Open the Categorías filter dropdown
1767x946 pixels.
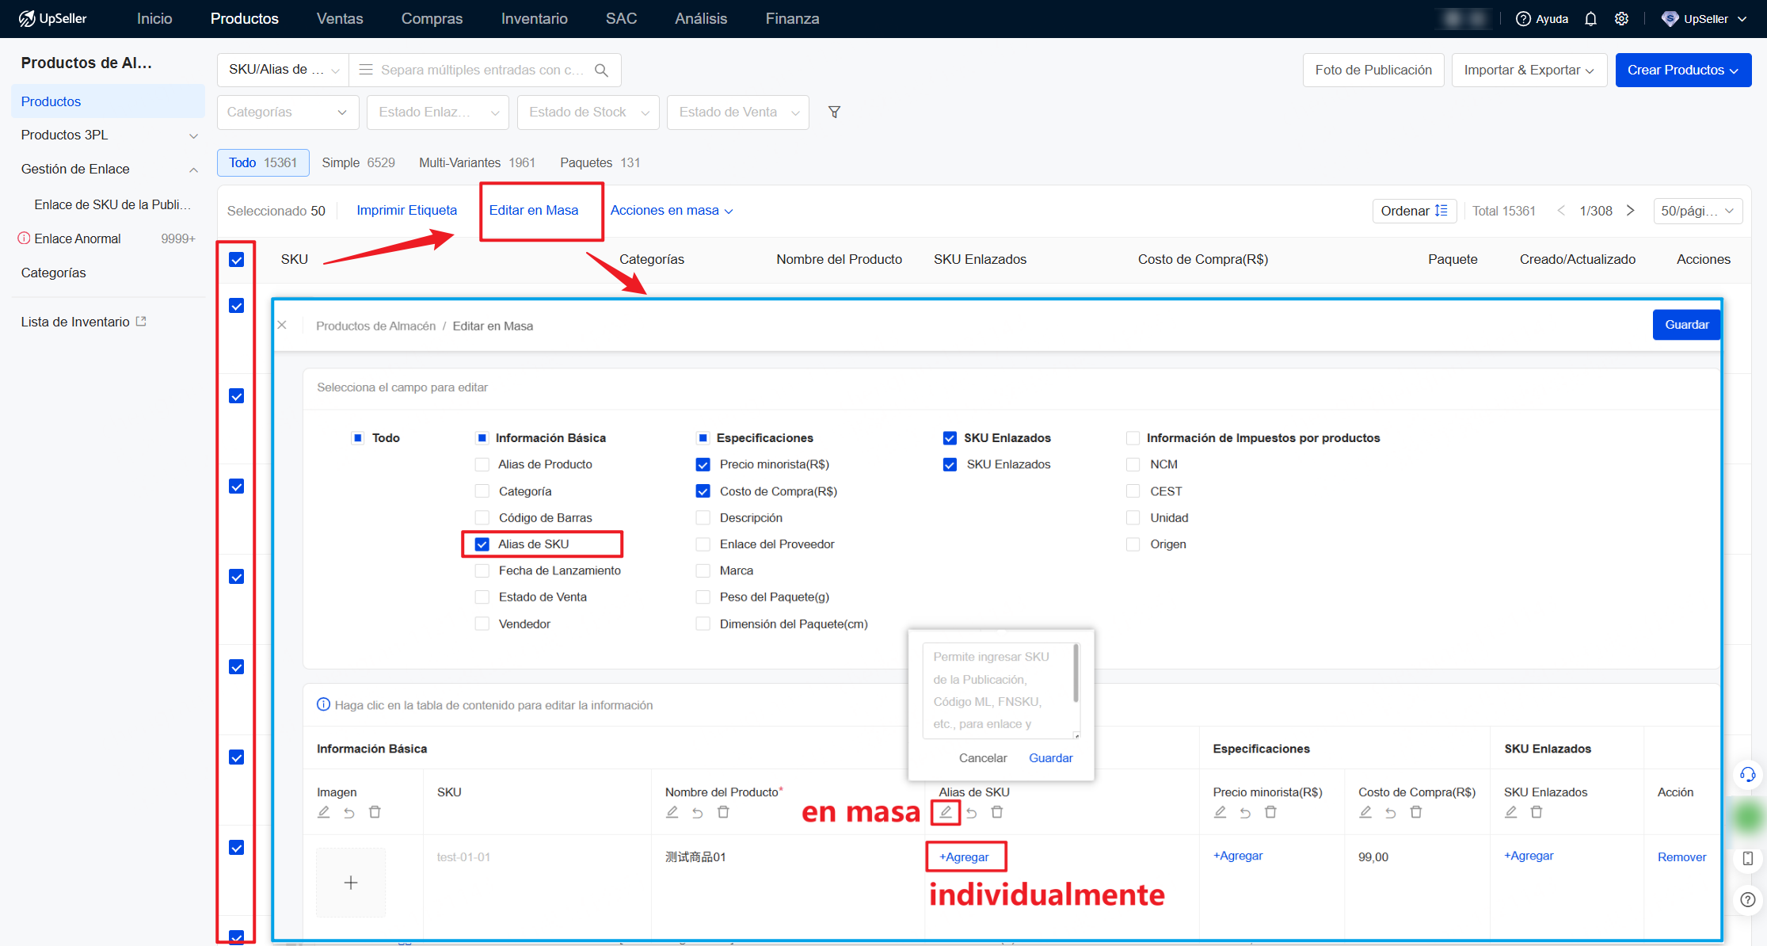[x=288, y=112]
